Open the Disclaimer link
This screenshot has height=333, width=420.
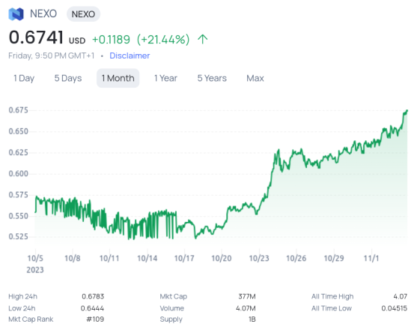pyautogui.click(x=130, y=55)
